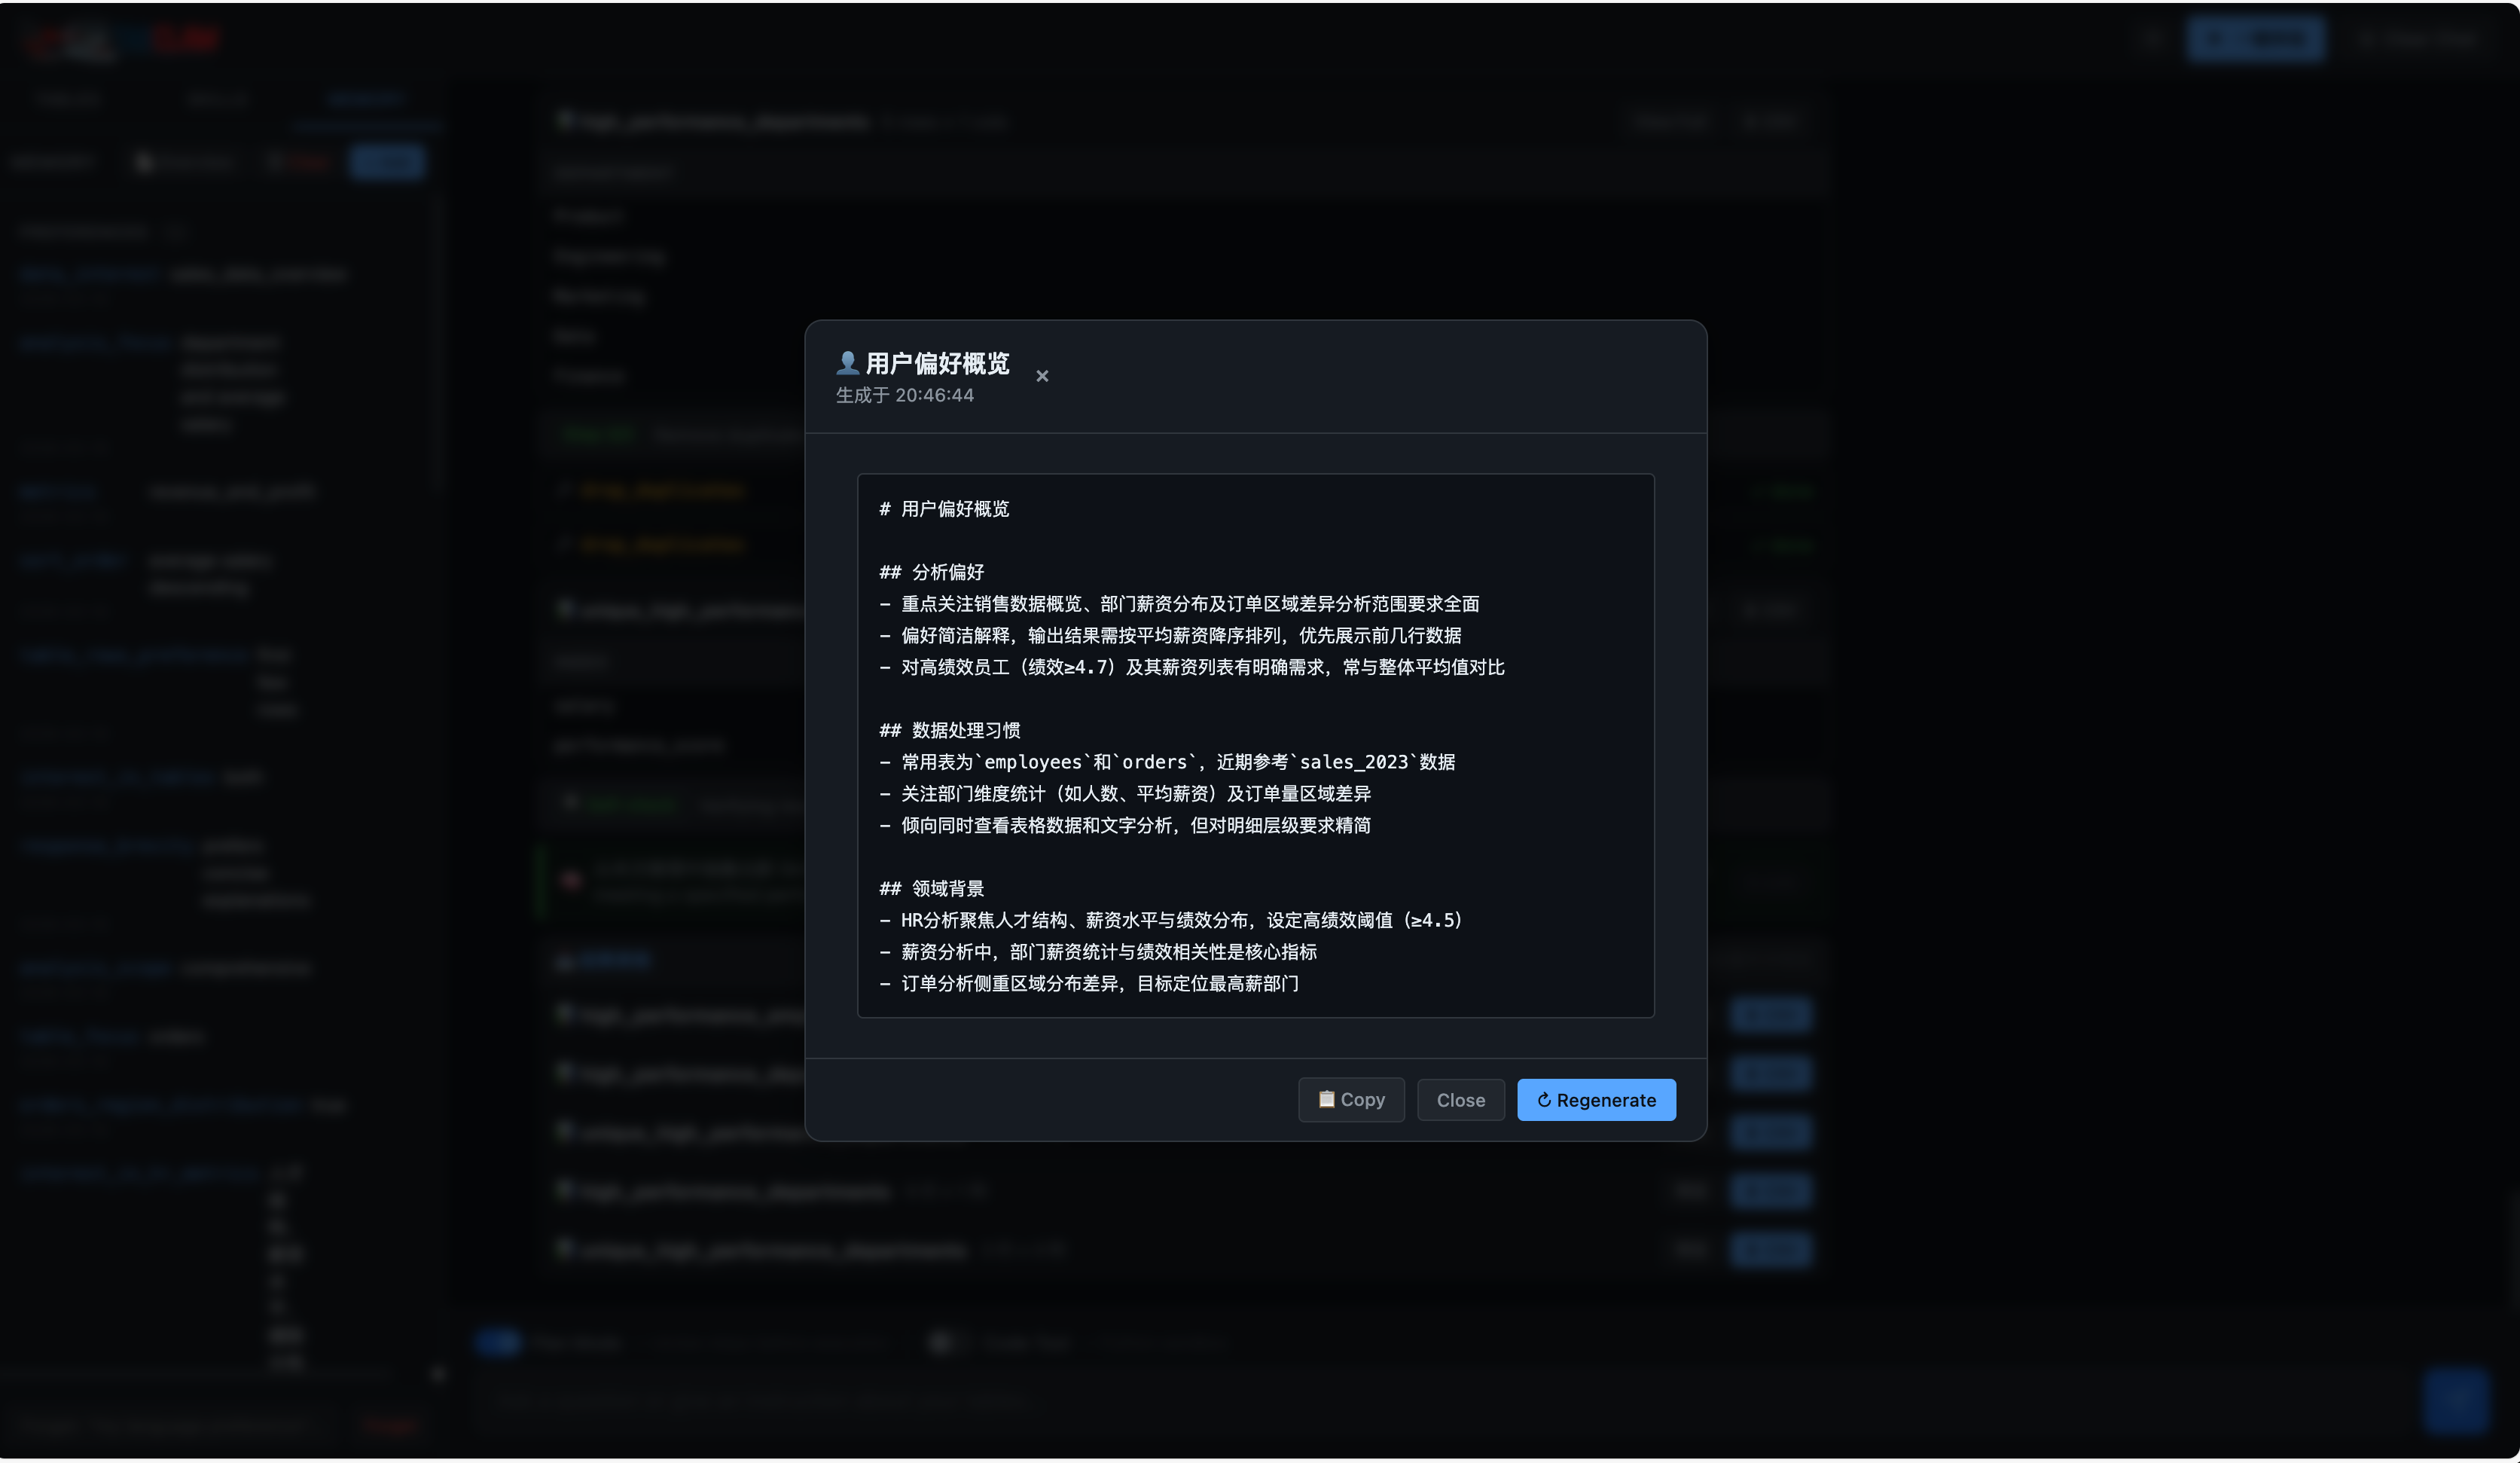Click the '## 分析偏好' heading line

tap(931, 572)
